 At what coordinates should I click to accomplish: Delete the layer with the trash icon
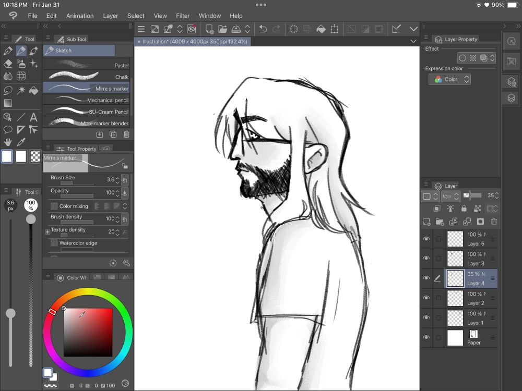tap(493, 222)
